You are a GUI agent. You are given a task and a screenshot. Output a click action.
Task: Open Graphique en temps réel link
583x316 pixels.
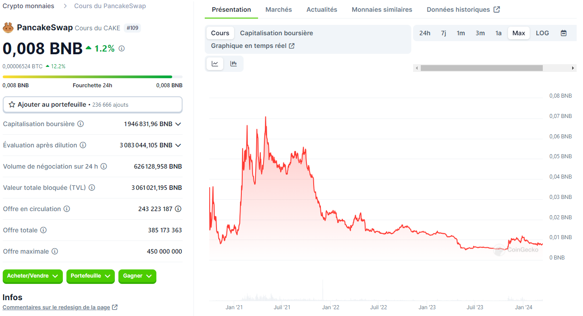click(x=253, y=46)
